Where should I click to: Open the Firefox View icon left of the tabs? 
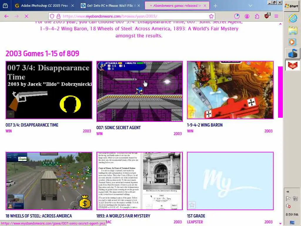(5, 6)
